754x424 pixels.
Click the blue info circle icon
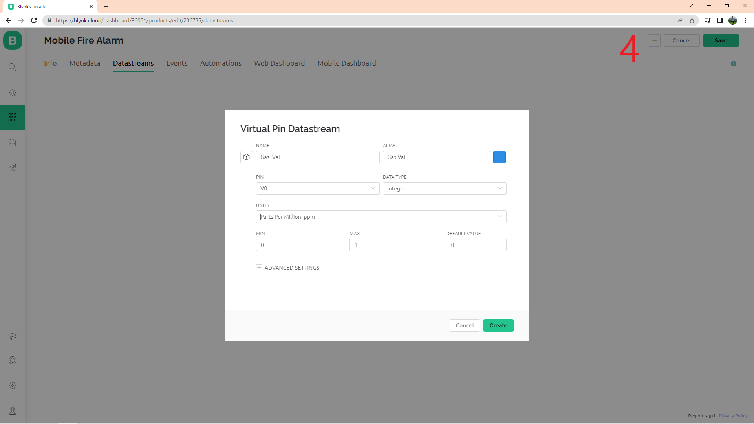tap(733, 64)
